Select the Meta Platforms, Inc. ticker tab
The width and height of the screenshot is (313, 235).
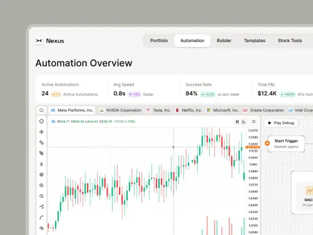[x=72, y=110]
